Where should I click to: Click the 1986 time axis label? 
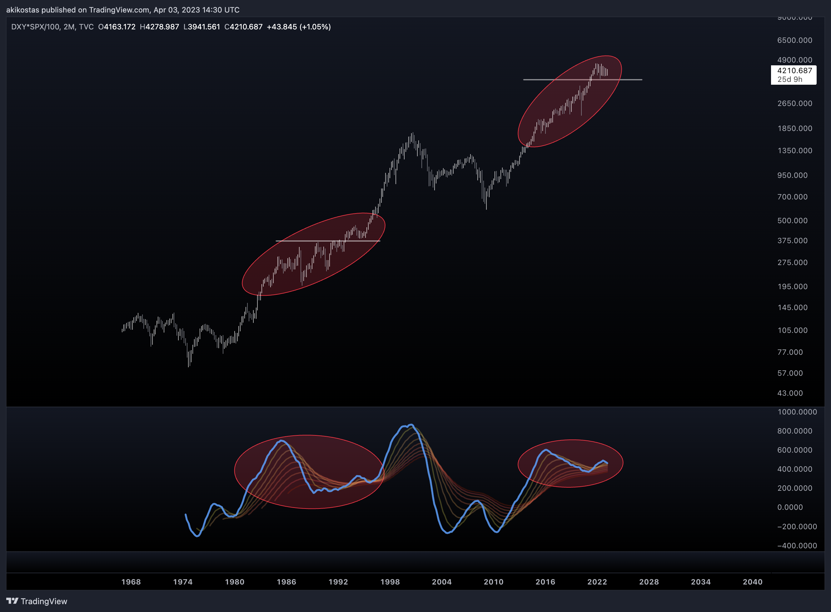(286, 582)
